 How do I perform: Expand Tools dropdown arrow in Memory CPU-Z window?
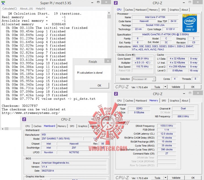[165, 178]
